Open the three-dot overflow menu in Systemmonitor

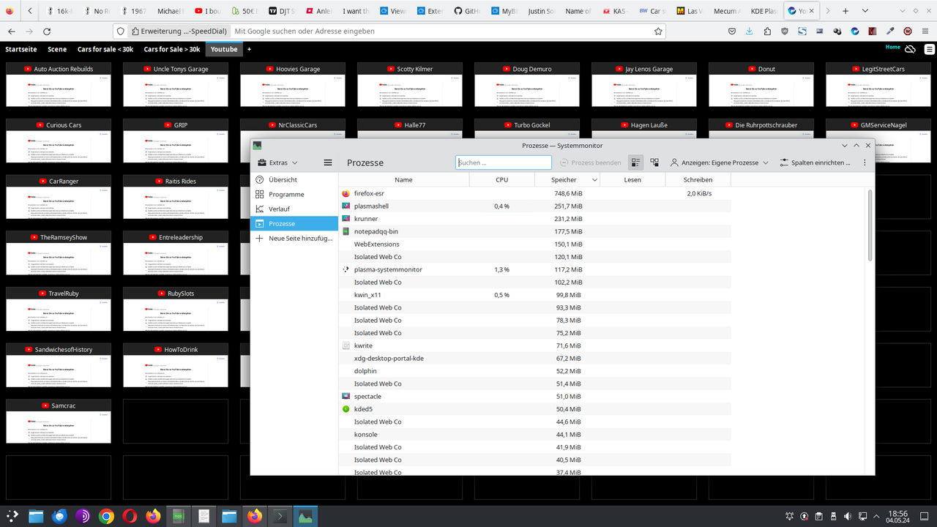865,162
